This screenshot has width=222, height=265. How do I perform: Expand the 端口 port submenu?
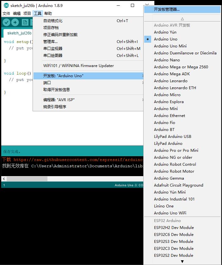click(x=88, y=83)
